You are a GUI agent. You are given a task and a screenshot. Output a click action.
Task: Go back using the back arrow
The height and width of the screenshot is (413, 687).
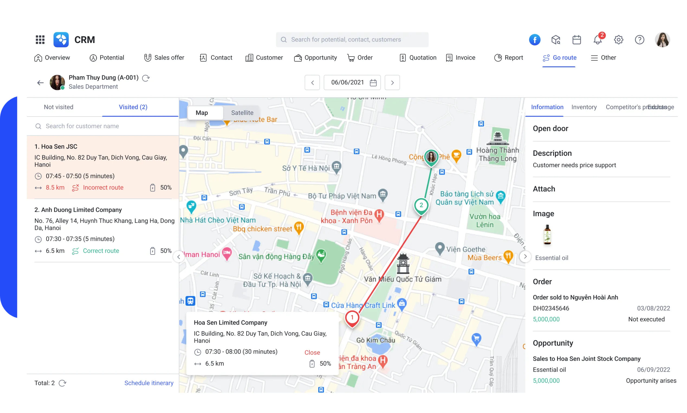(x=40, y=82)
